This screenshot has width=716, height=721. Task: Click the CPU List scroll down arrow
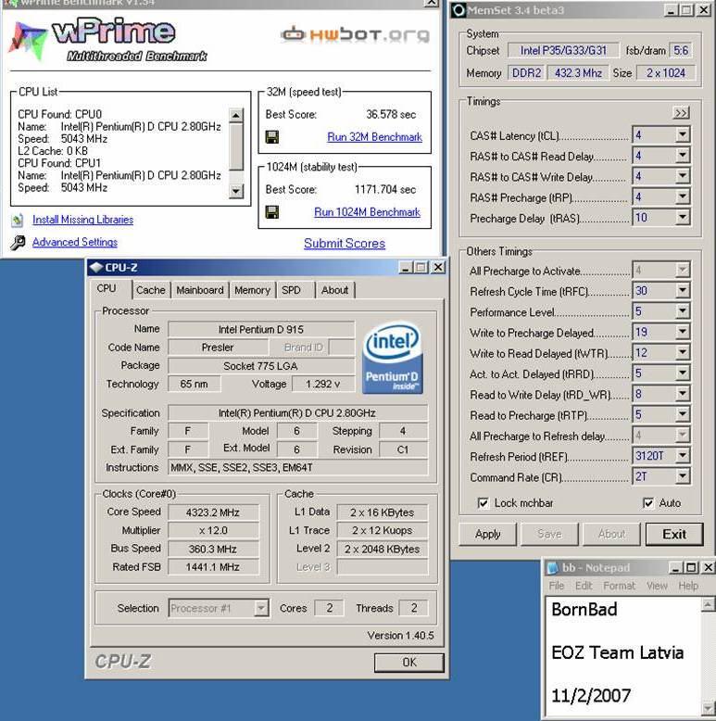point(236,191)
